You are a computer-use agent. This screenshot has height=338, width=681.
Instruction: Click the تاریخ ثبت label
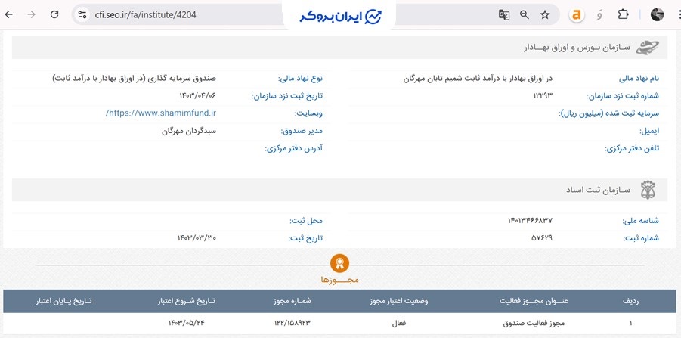(306, 238)
